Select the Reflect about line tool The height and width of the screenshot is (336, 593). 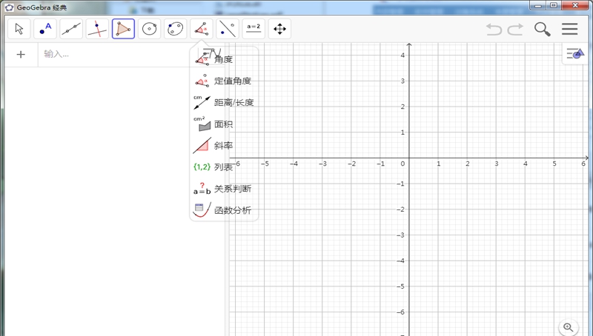click(228, 29)
